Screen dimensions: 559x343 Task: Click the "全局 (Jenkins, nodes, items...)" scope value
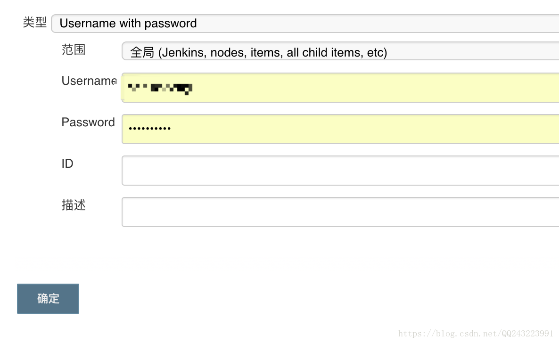[258, 52]
